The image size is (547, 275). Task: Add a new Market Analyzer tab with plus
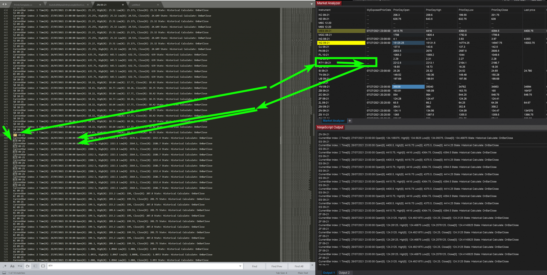pyautogui.click(x=350, y=121)
